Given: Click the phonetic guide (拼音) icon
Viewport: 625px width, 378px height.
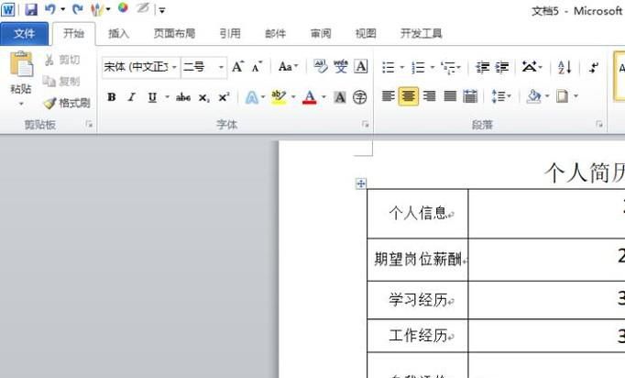Looking at the screenshot, I should pyautogui.click(x=341, y=66).
